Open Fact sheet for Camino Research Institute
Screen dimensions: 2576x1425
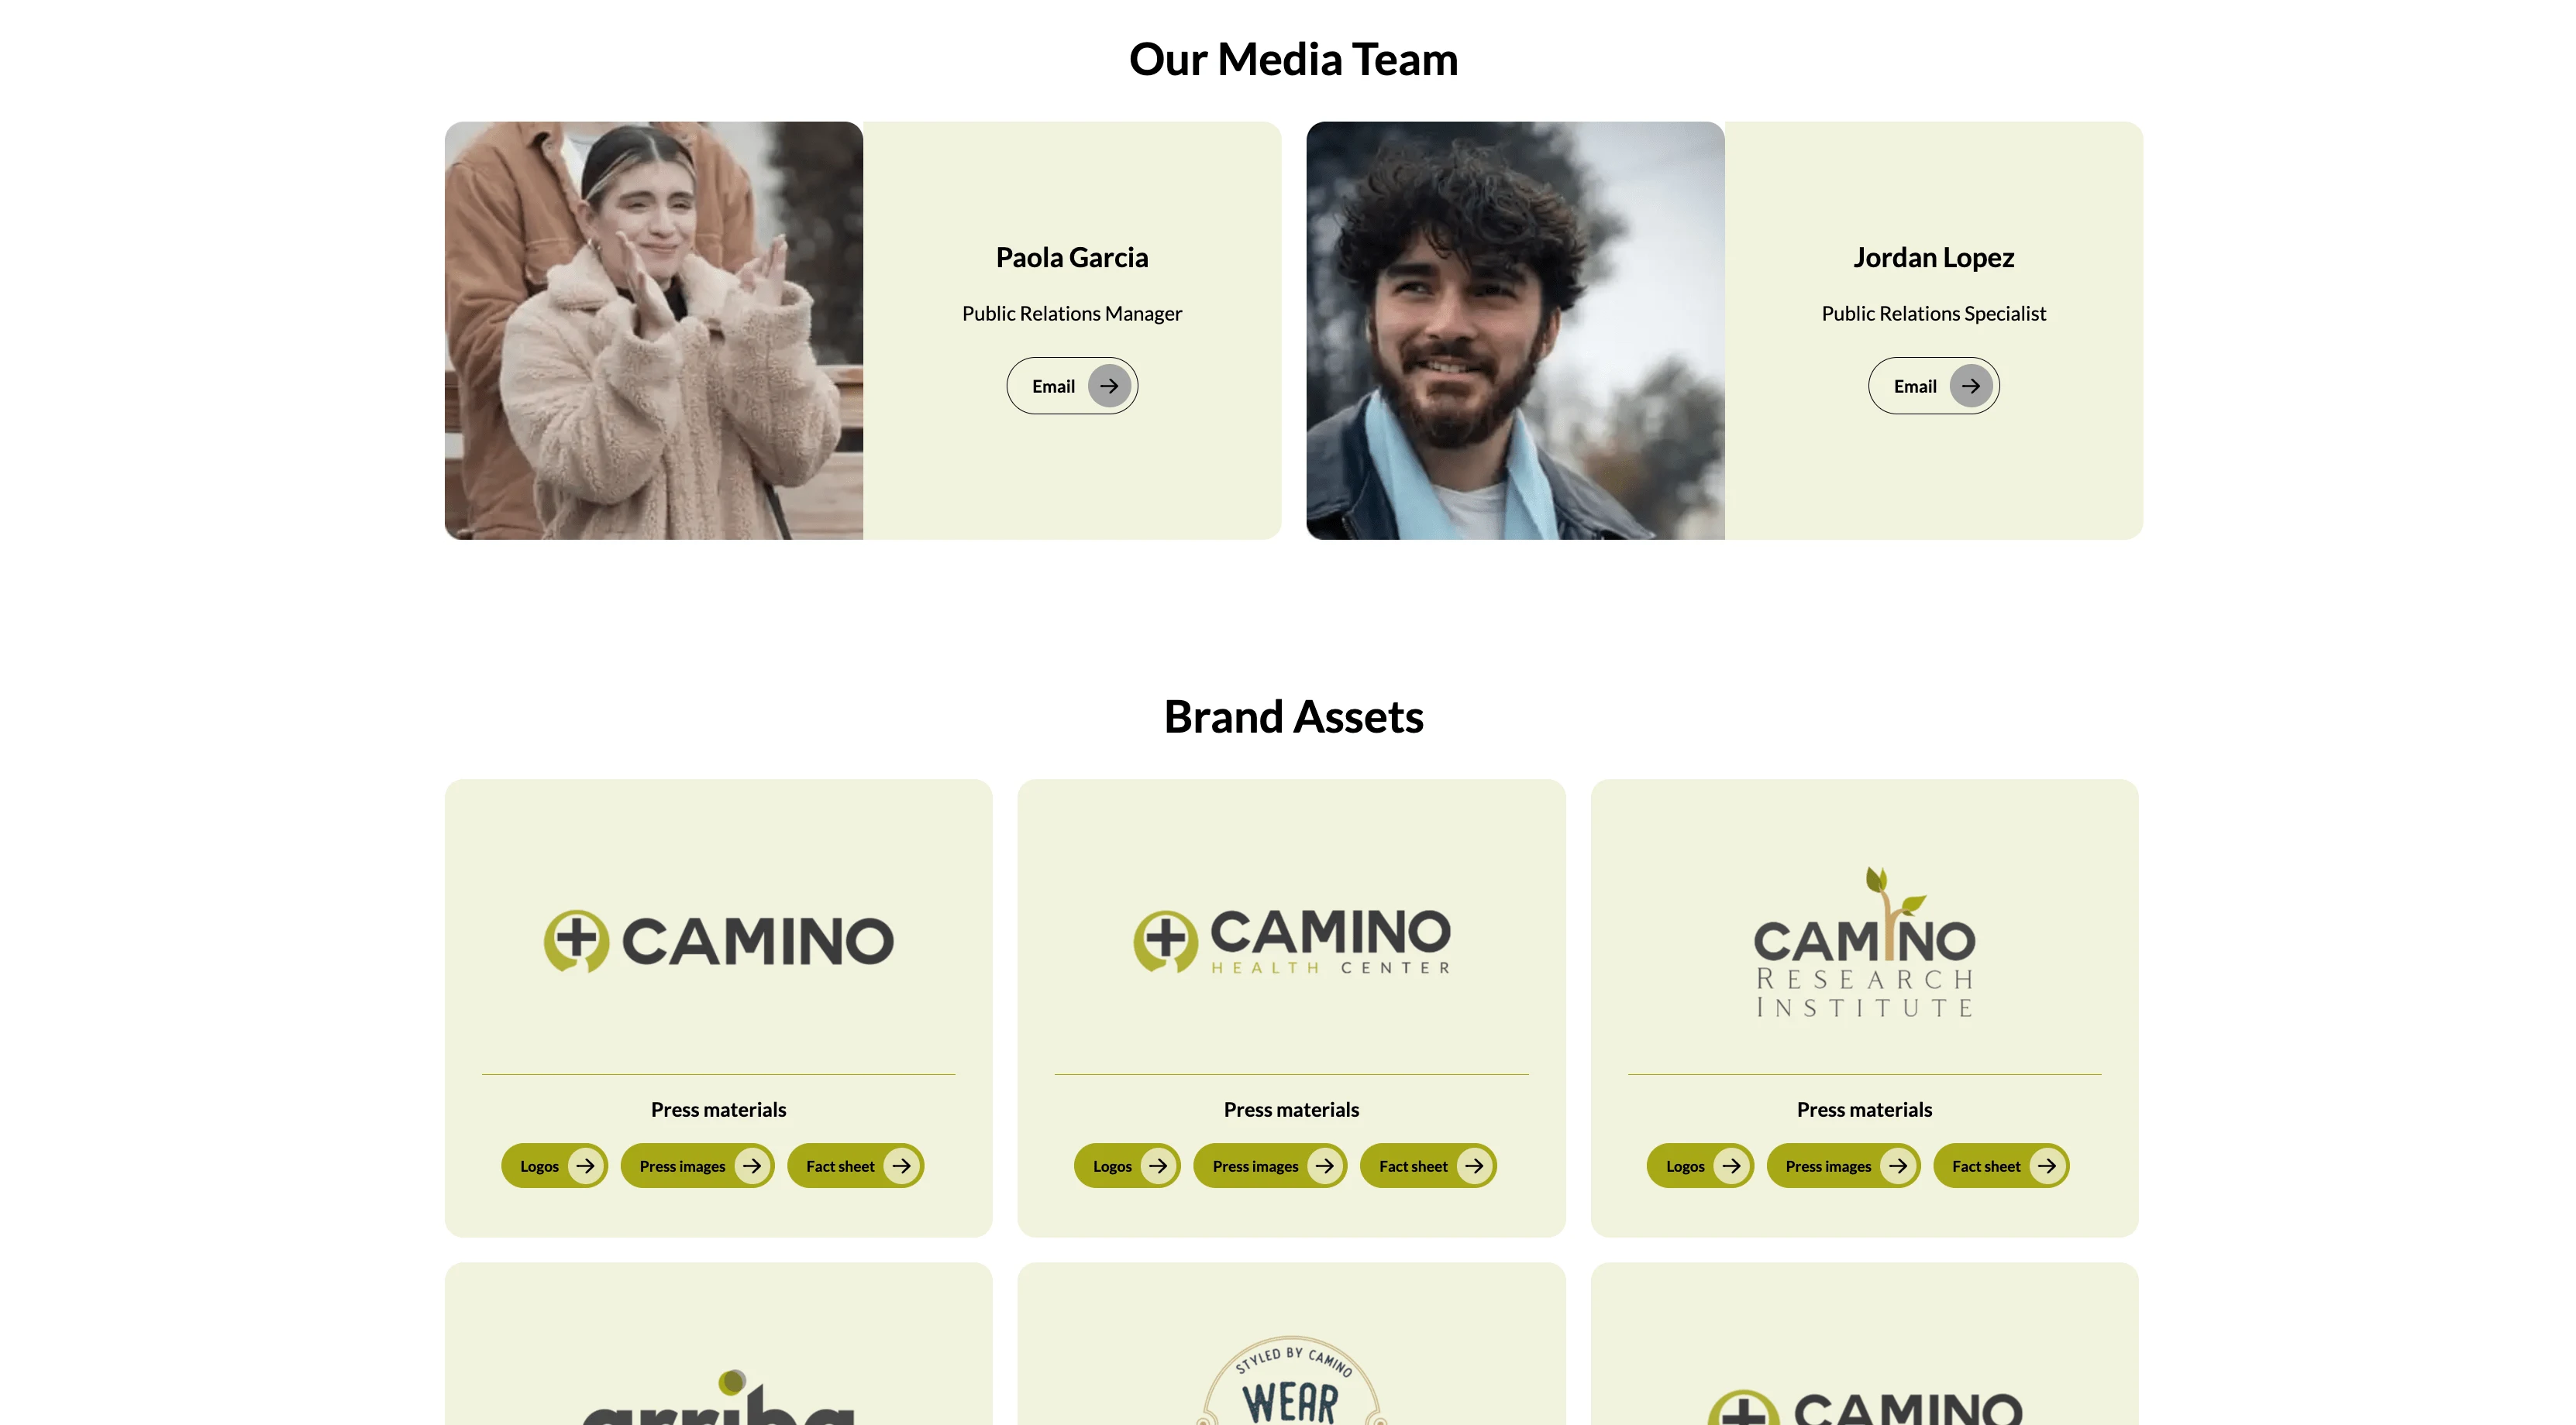click(2001, 1166)
